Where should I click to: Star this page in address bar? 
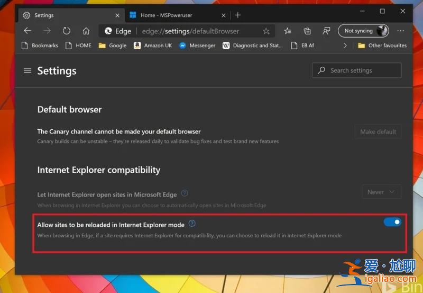(x=266, y=31)
